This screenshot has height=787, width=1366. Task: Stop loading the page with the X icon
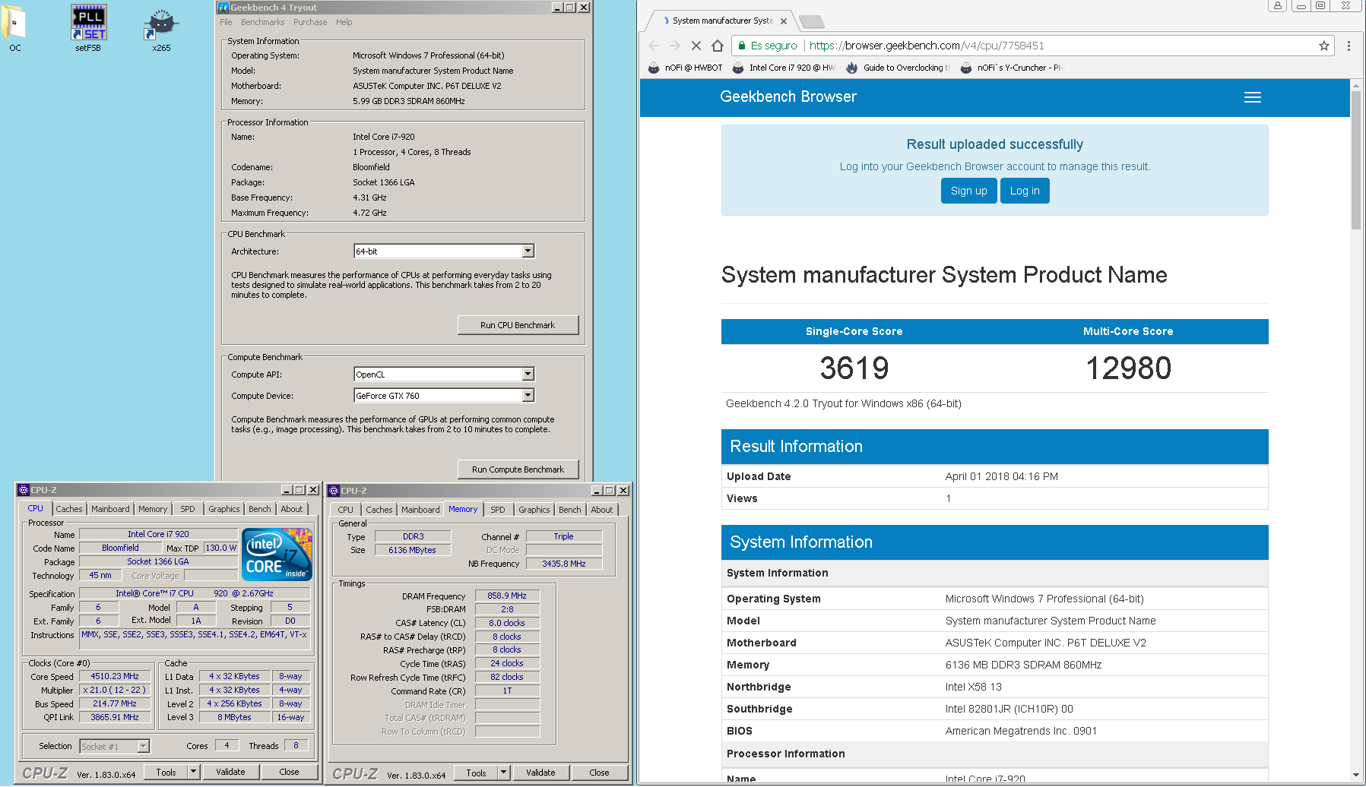pyautogui.click(x=696, y=46)
